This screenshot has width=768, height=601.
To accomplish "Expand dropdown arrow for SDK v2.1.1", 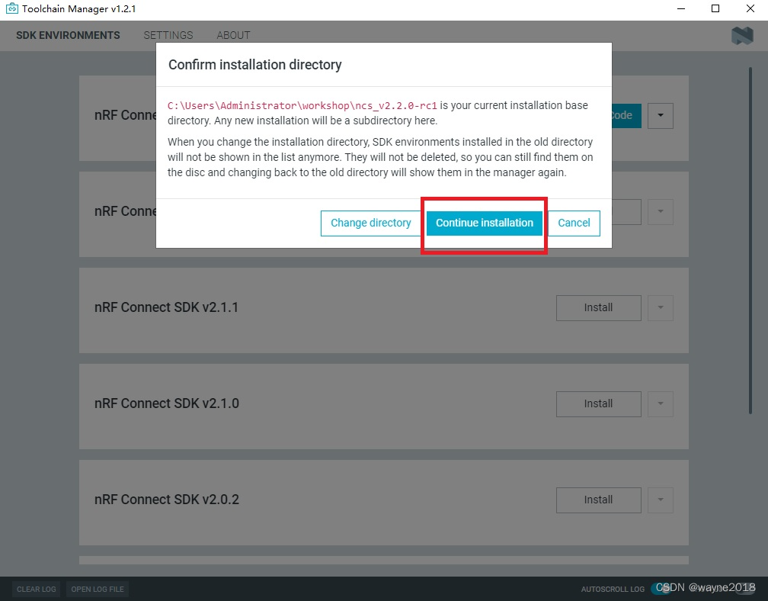I will click(x=661, y=308).
